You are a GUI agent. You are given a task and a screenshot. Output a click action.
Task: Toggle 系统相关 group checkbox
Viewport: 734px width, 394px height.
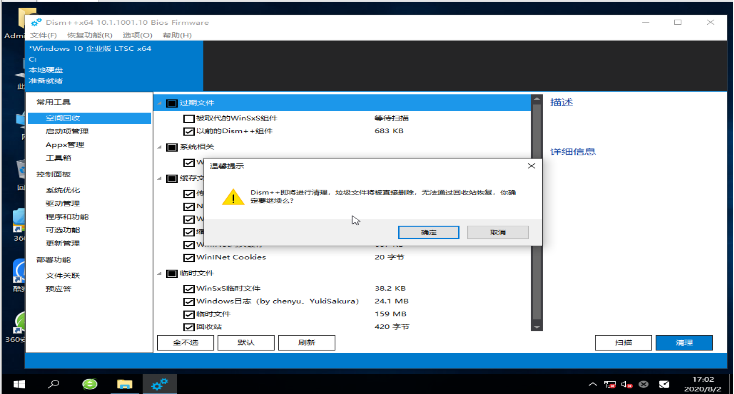172,147
